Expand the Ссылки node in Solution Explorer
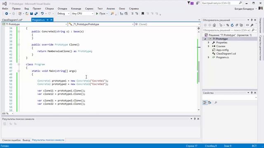264x148 pixels. (208, 46)
